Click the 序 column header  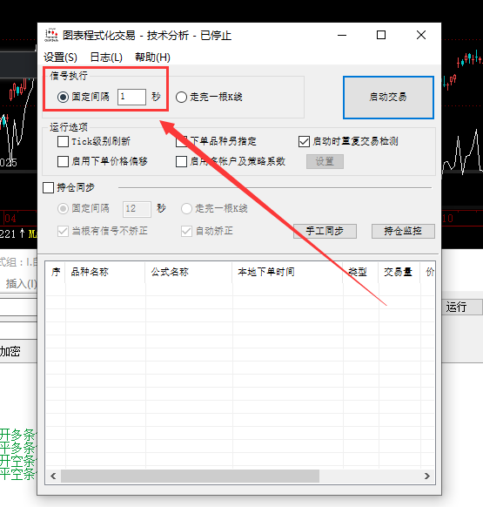(x=56, y=273)
